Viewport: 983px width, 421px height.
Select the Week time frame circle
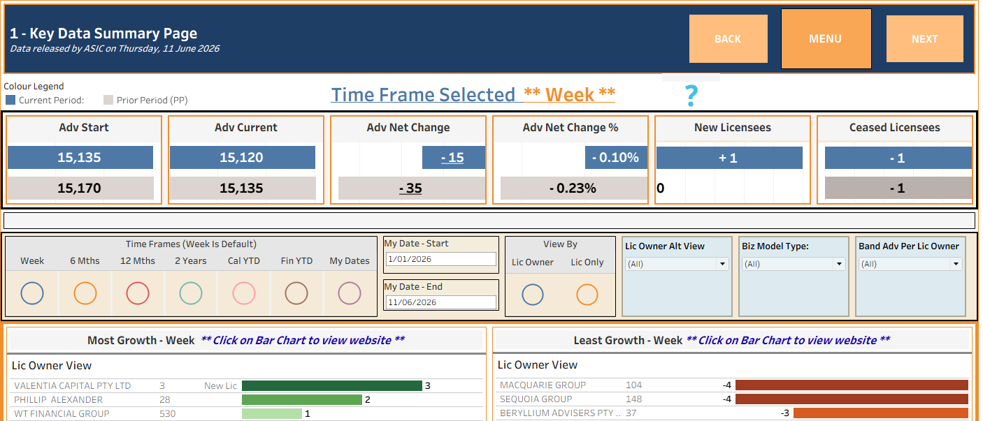tap(32, 293)
